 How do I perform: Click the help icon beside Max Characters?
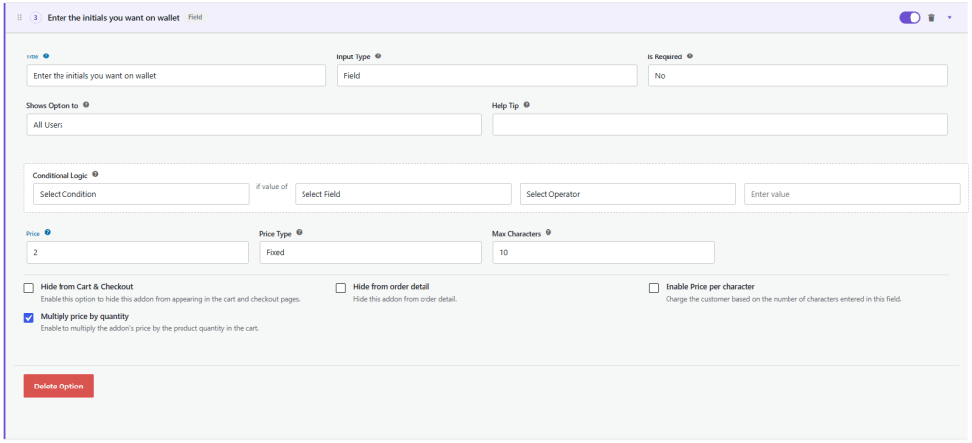(x=547, y=232)
